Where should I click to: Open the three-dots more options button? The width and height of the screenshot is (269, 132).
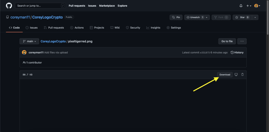(x=242, y=41)
